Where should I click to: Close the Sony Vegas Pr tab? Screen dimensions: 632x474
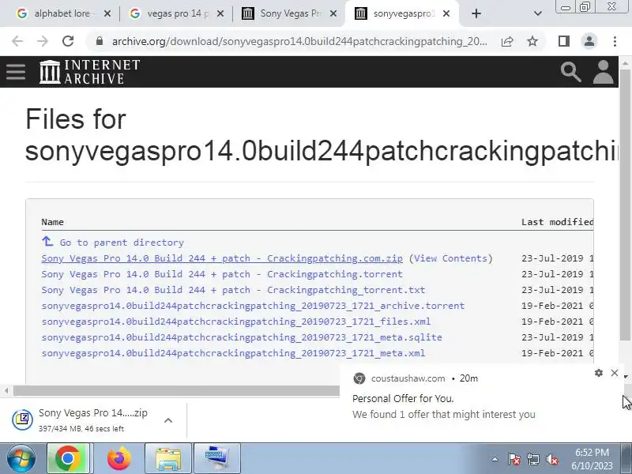tap(333, 13)
